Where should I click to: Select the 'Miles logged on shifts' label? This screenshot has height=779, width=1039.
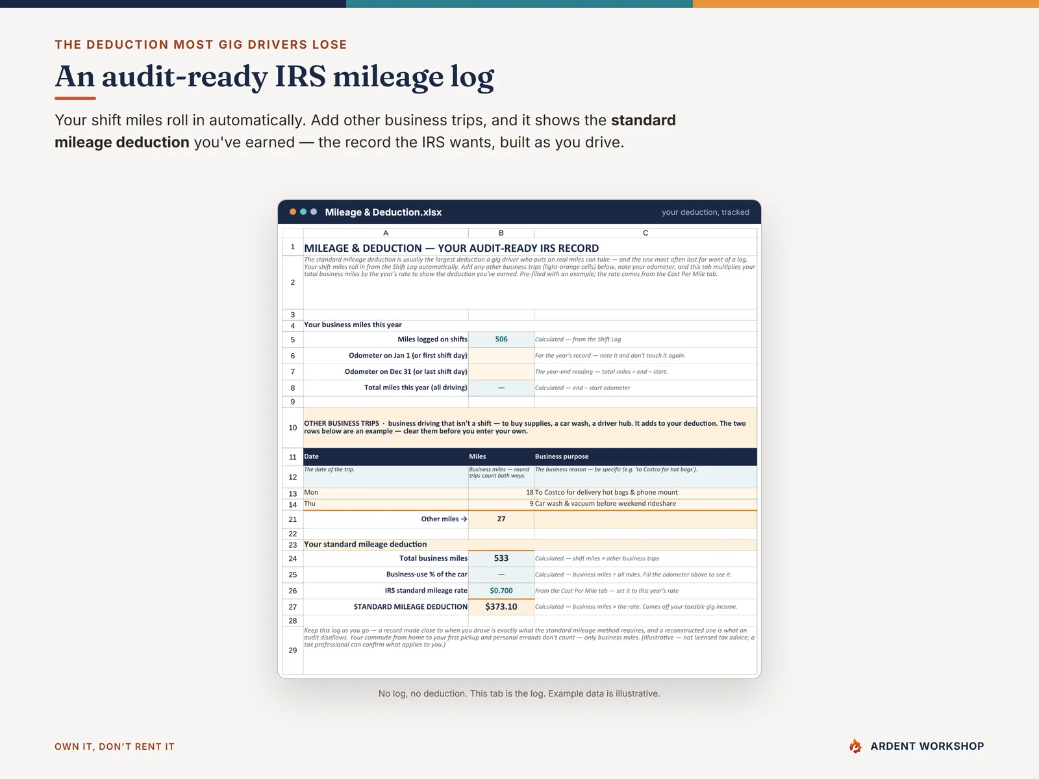[432, 339]
